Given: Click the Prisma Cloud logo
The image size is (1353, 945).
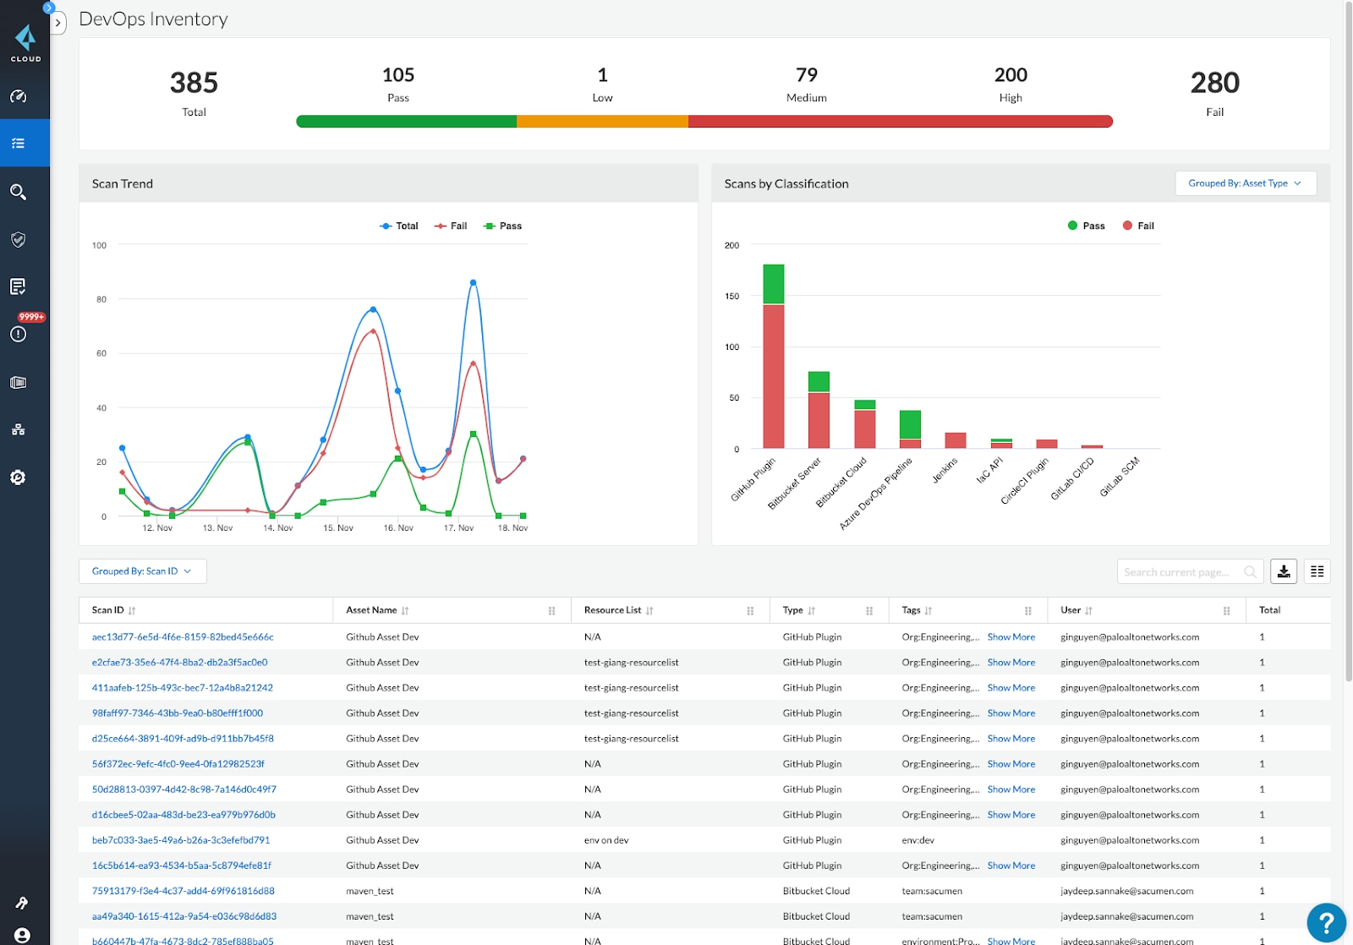Looking at the screenshot, I should [x=25, y=43].
